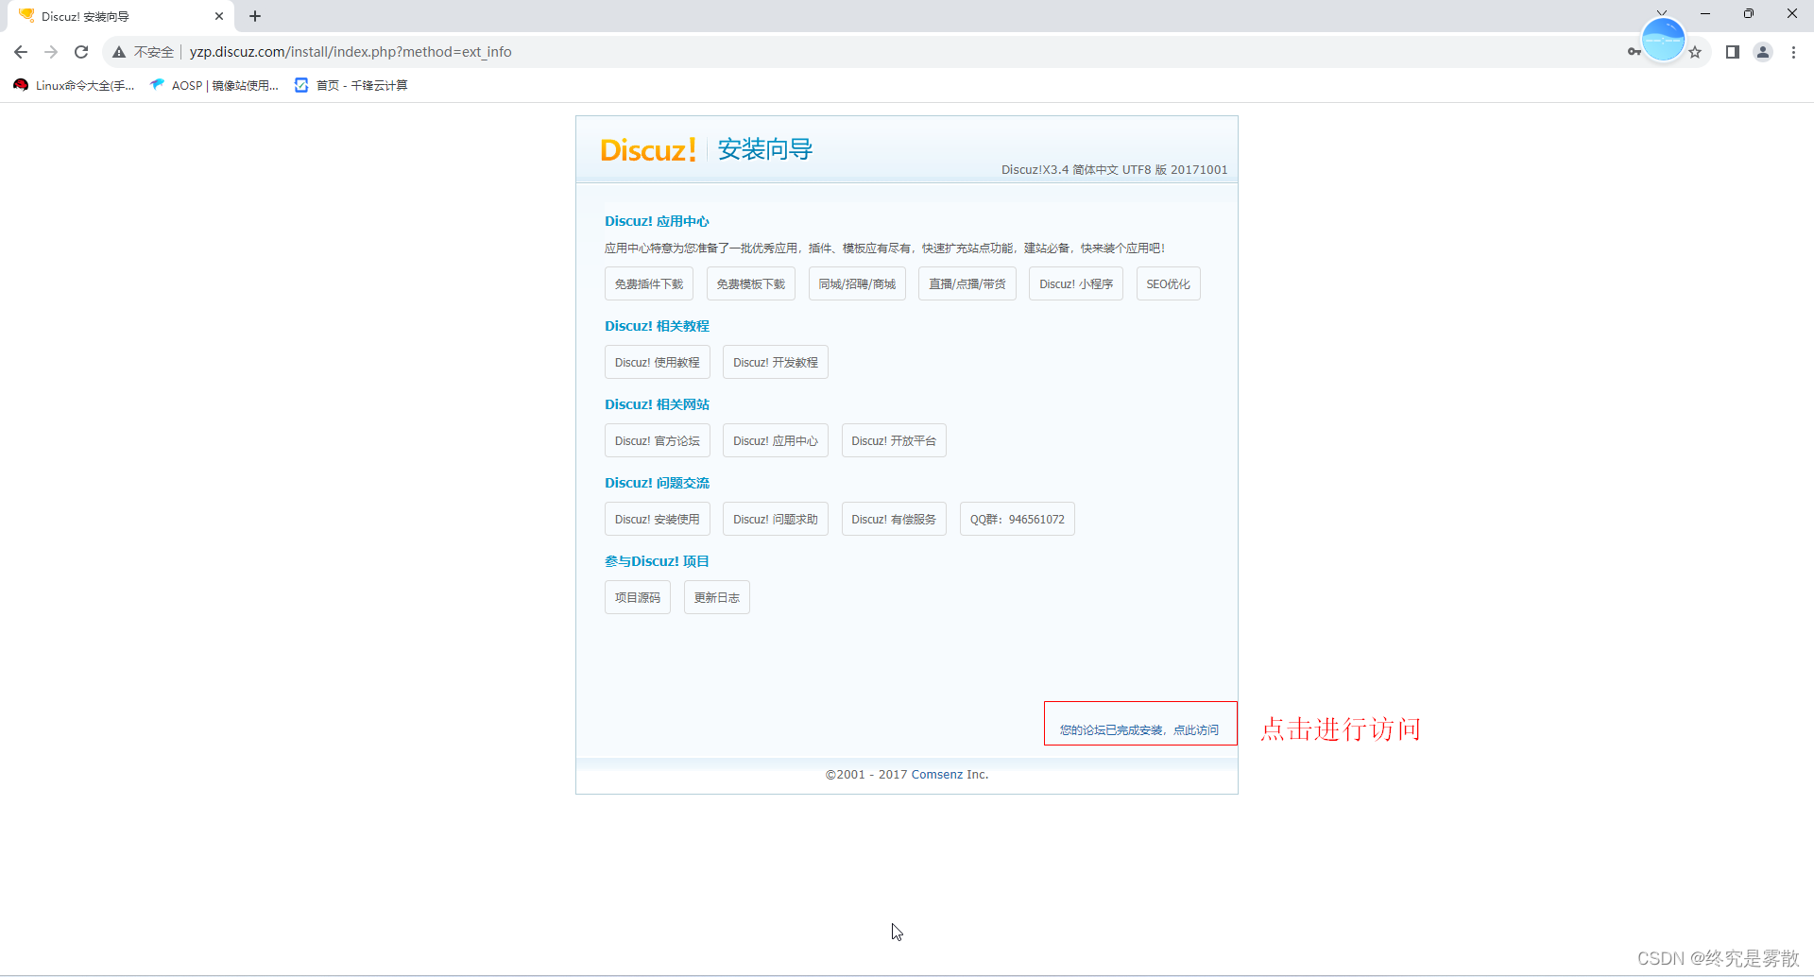The width and height of the screenshot is (1814, 977).
Task: Click the Comsenz Inc. footer link
Action: tap(950, 774)
